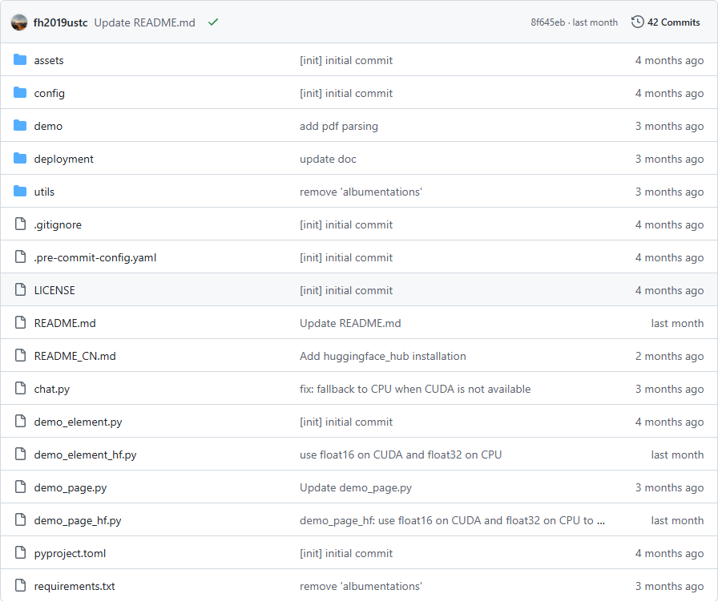Open the pyproject.toml file
Viewport: 718px width, 602px height.
point(70,553)
